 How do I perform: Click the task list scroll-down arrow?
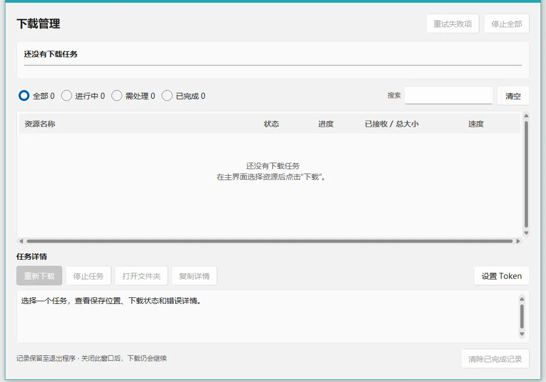pos(526,233)
